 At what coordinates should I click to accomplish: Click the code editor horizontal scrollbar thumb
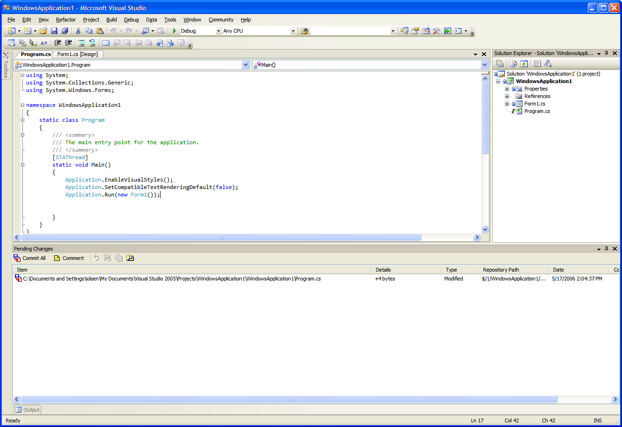221,238
